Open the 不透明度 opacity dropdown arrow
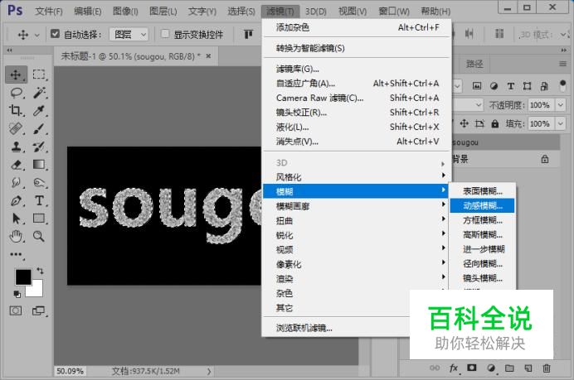The image size is (574, 380). point(561,105)
